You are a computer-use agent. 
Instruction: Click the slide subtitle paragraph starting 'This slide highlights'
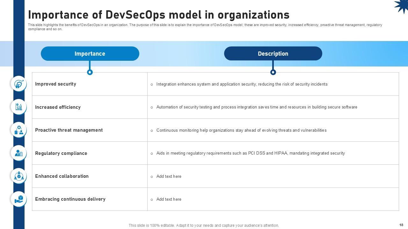[205, 27]
